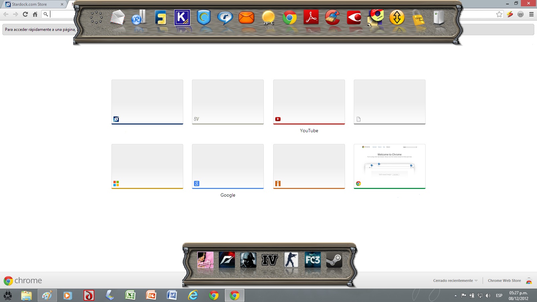Reload the page with the refresh button
Viewport: 537px width, 302px height.
25,14
